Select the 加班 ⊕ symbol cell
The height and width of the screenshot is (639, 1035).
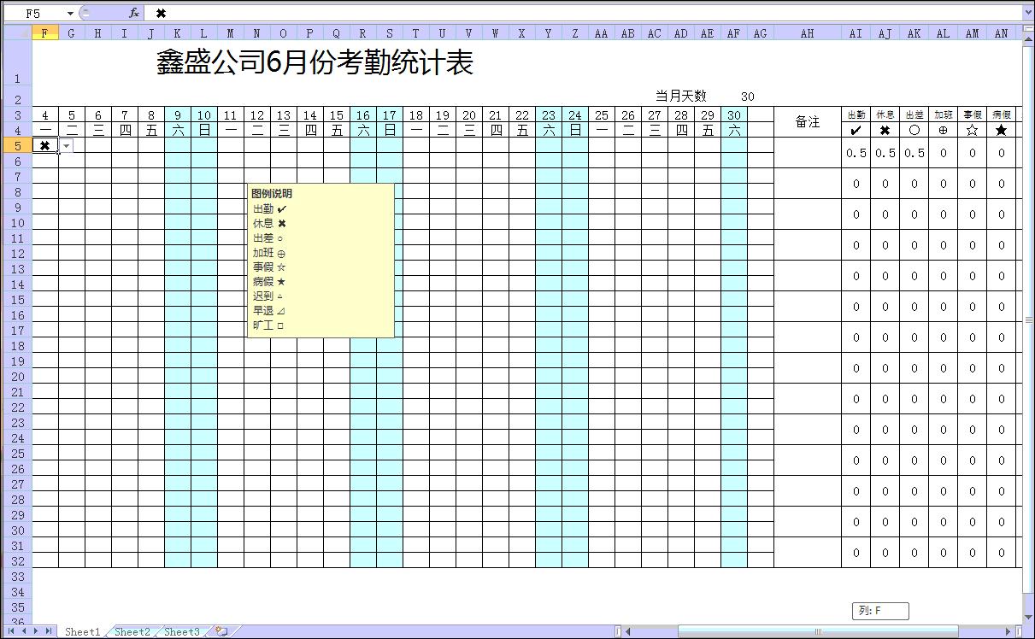tap(943, 130)
